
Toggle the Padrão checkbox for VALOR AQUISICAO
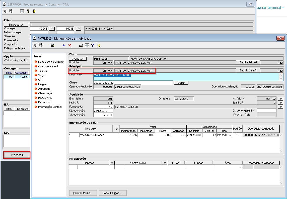point(237,135)
